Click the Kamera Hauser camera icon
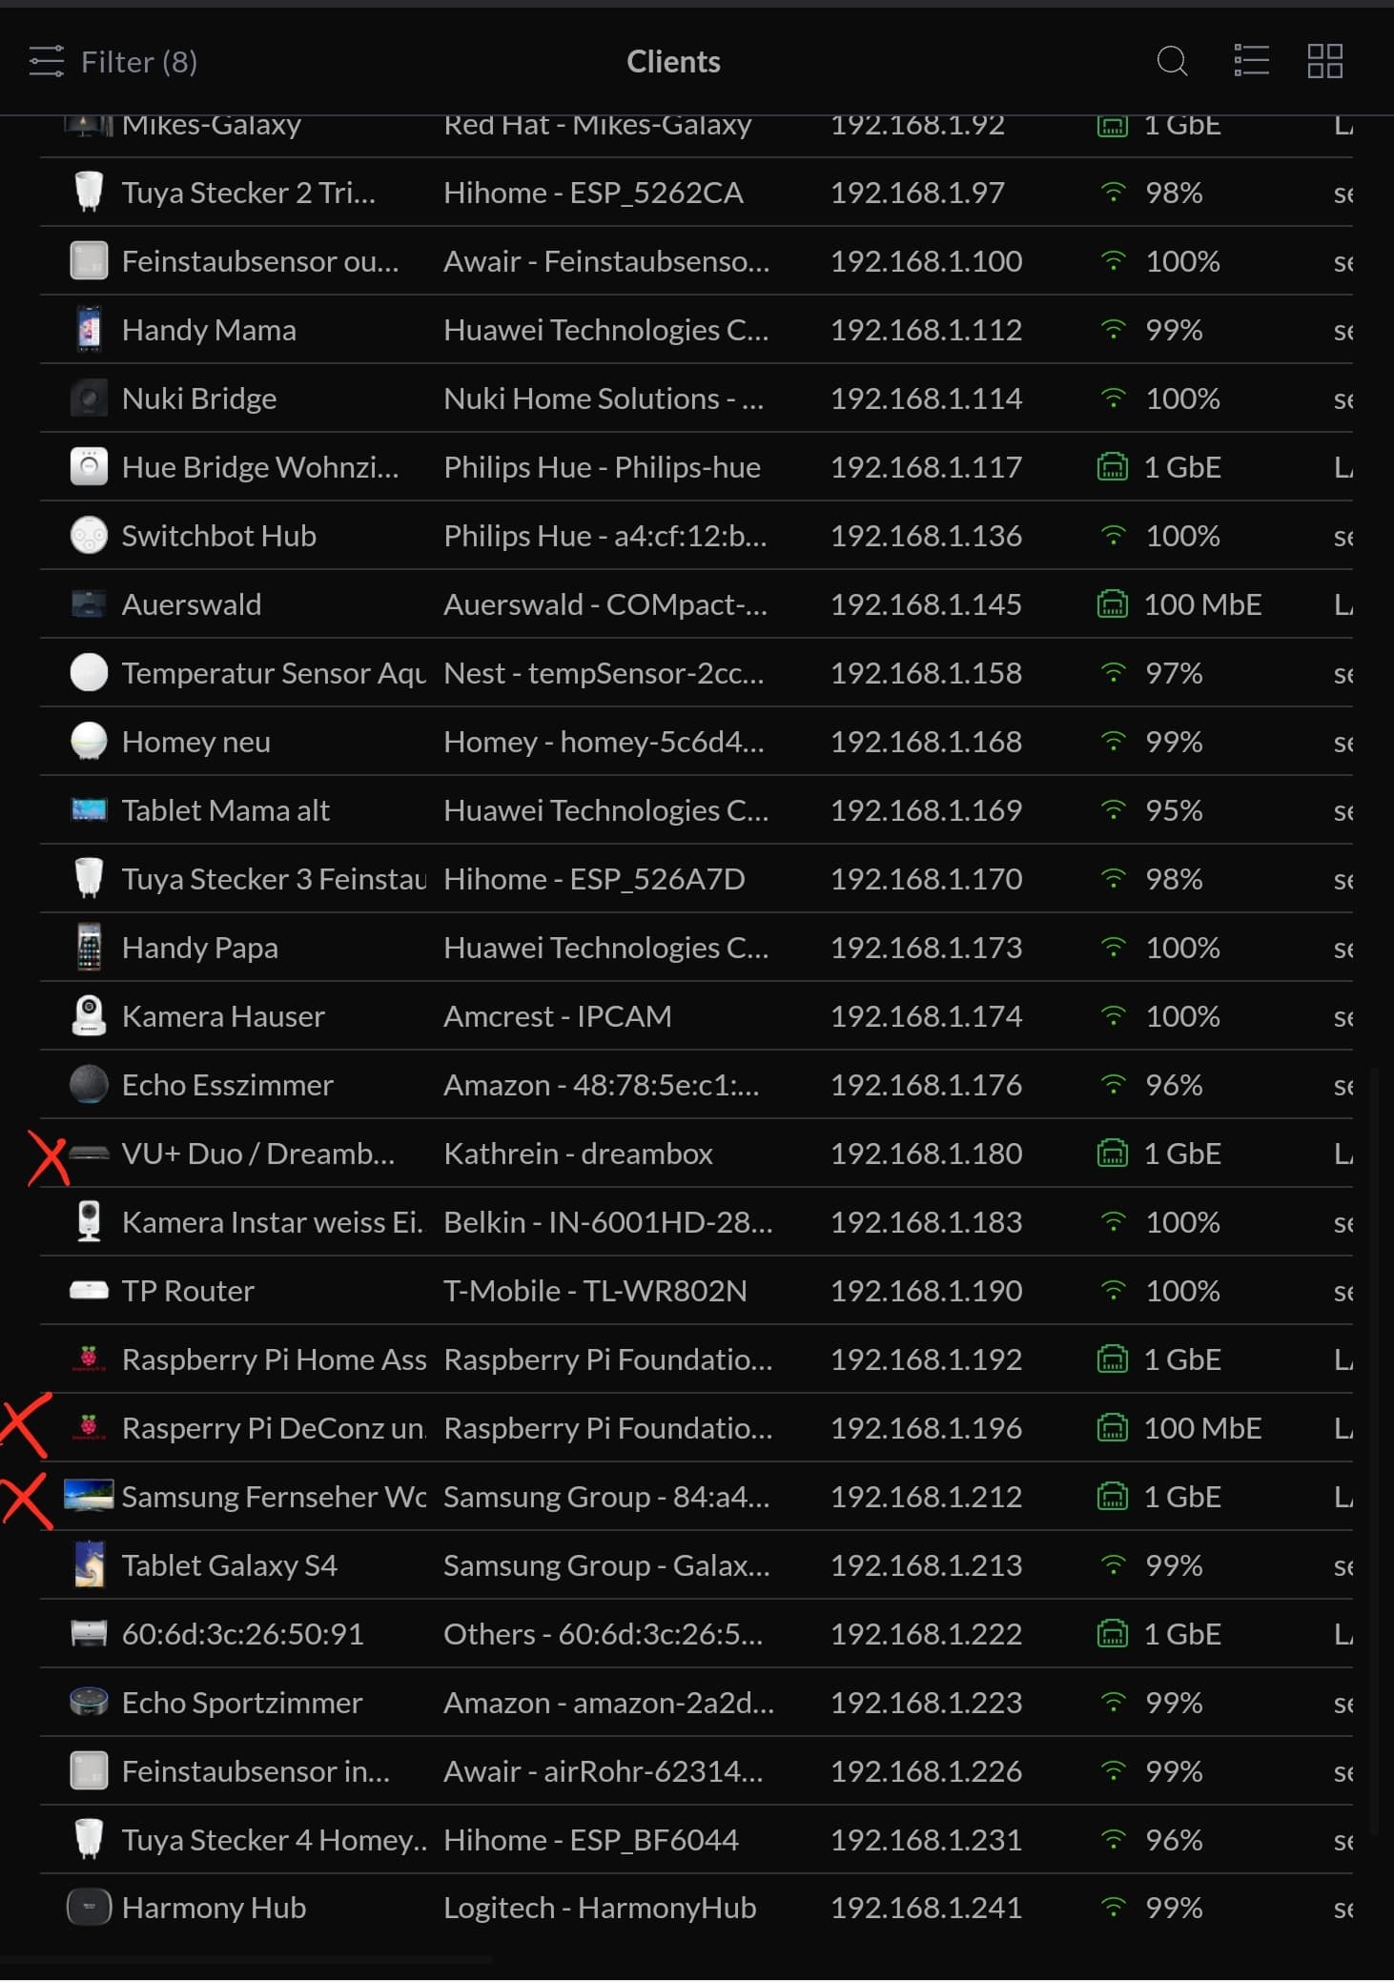This screenshot has height=1982, width=1394. 89,1016
